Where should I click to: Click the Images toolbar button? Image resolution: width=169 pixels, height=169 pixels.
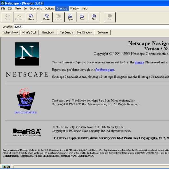(58, 17)
